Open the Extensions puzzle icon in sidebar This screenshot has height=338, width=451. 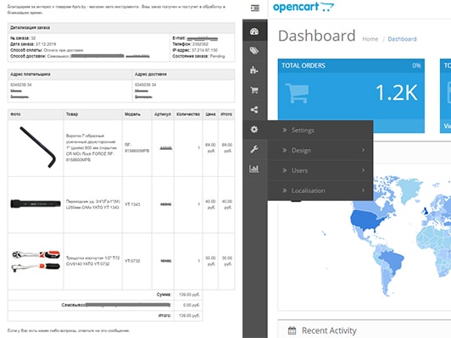coord(254,70)
